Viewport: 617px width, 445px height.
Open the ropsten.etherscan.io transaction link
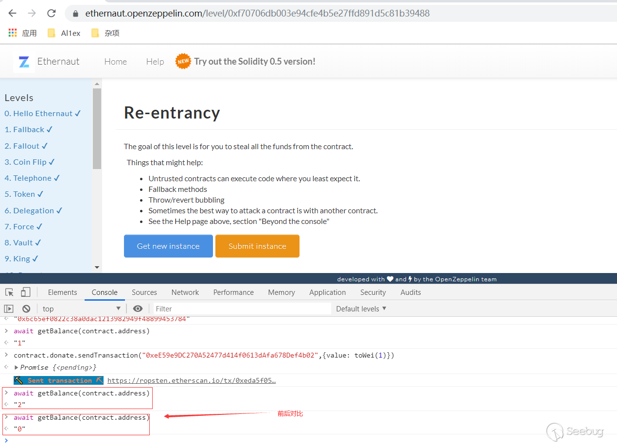coord(192,380)
